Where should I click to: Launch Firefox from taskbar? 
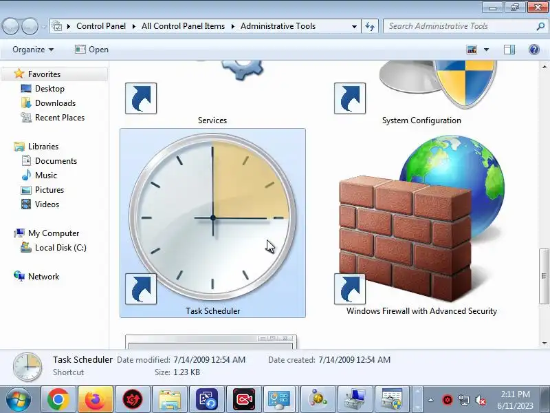pos(96,399)
